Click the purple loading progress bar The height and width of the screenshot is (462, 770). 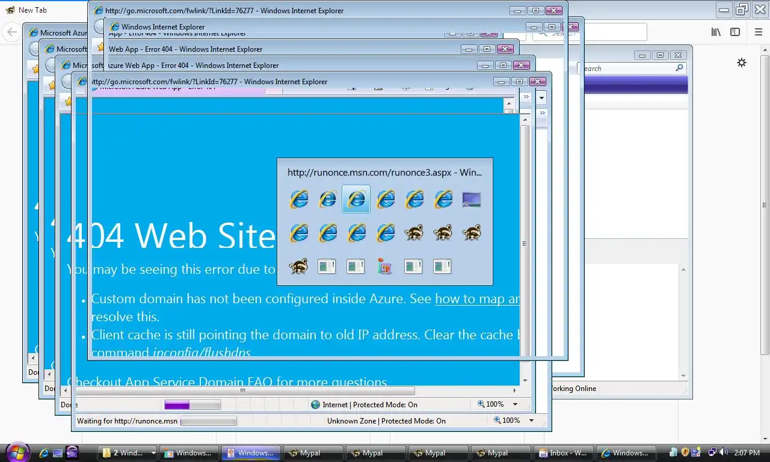pyautogui.click(x=192, y=405)
